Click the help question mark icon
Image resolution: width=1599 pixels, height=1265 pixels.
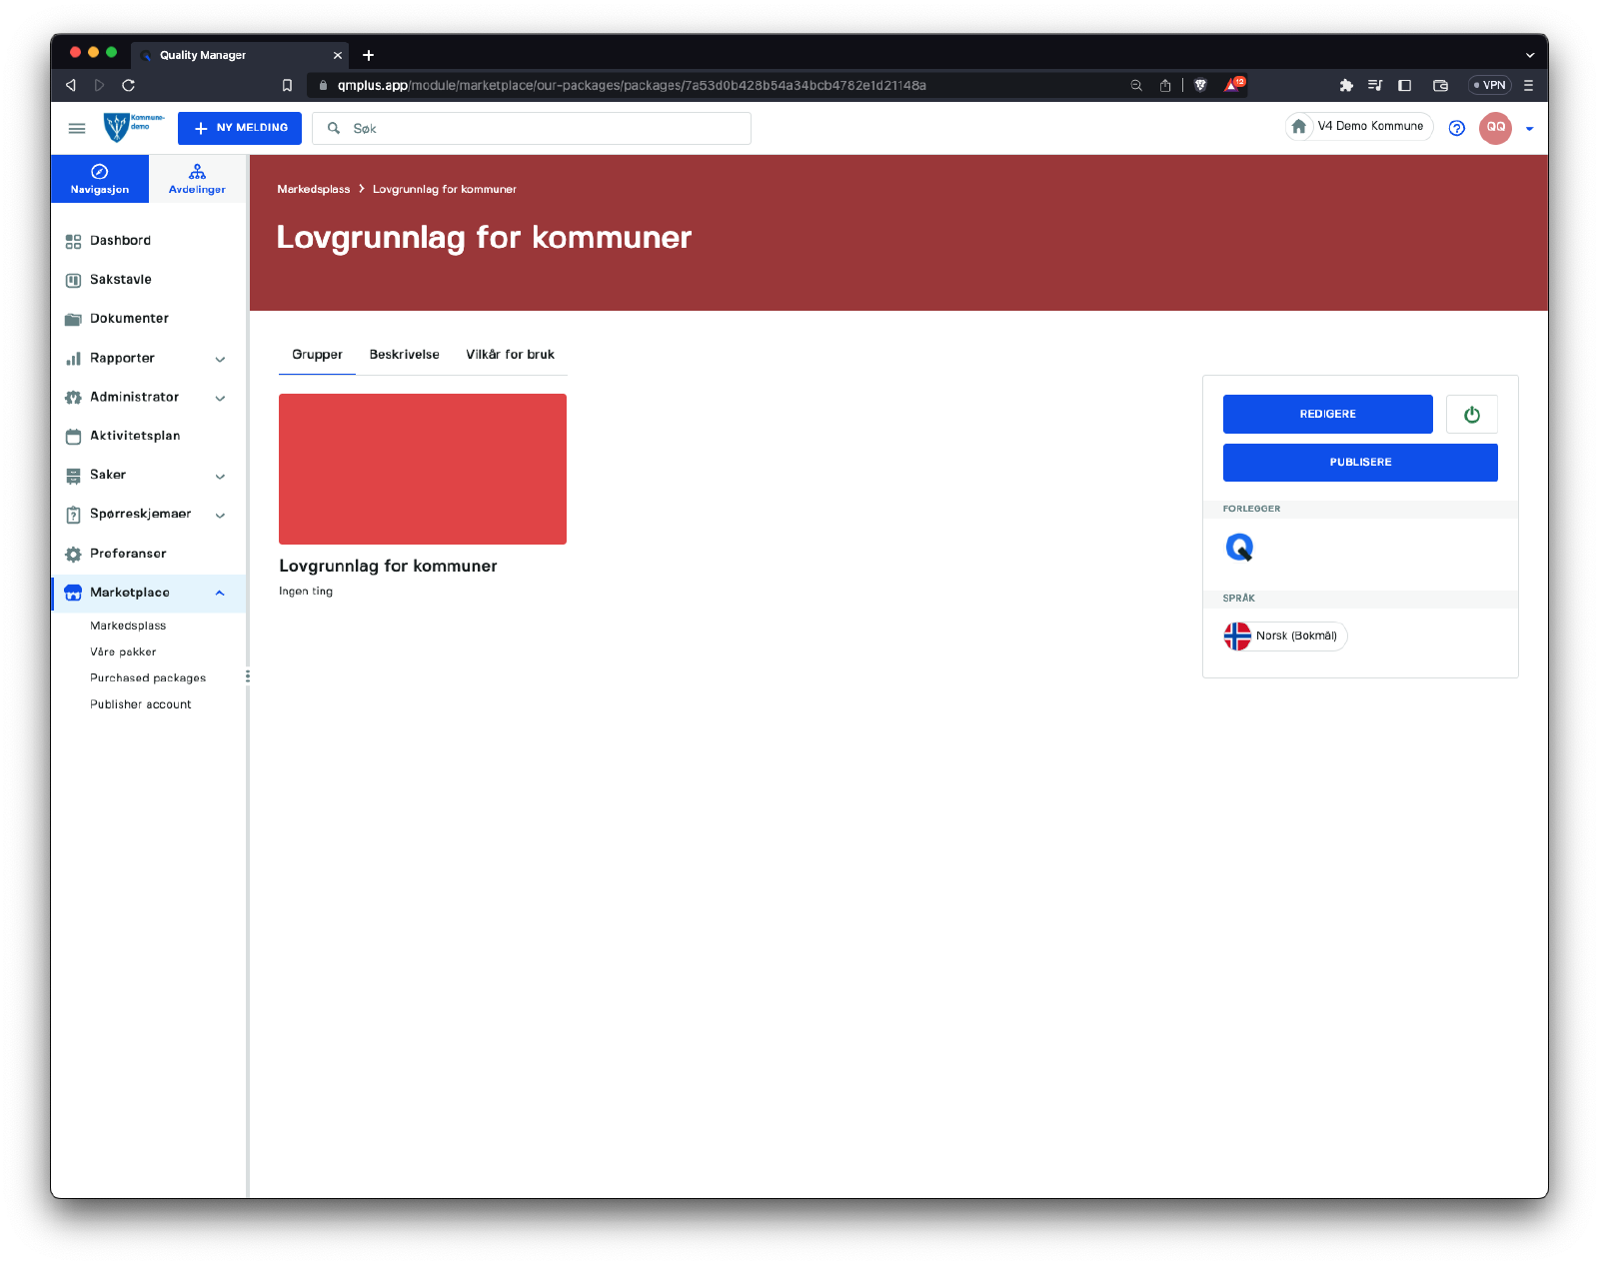tap(1456, 128)
